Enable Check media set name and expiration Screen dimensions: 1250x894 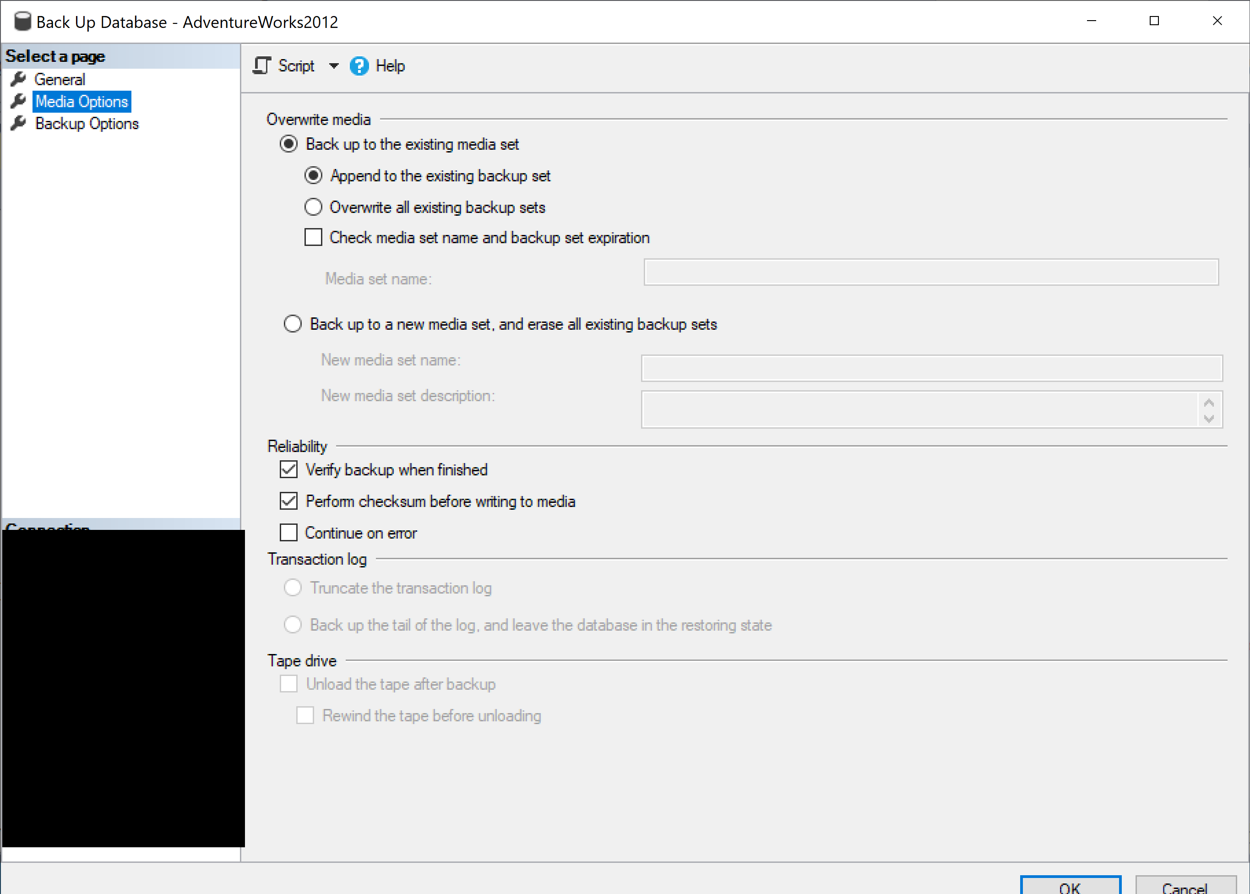[x=313, y=237]
